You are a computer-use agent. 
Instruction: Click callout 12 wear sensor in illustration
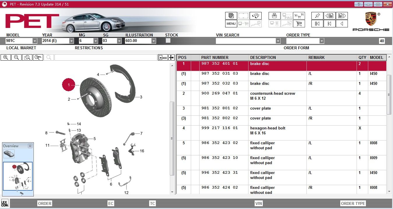tap(126, 193)
